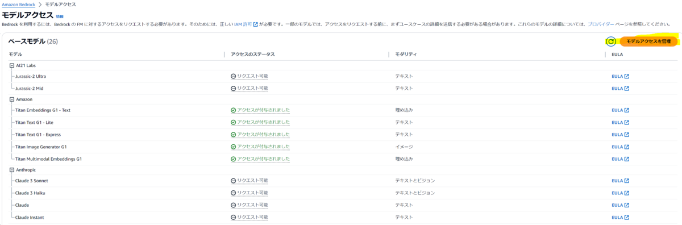Click テキストとビジョン for Claude 3 Sonnet
The image size is (682, 225).
click(415, 181)
